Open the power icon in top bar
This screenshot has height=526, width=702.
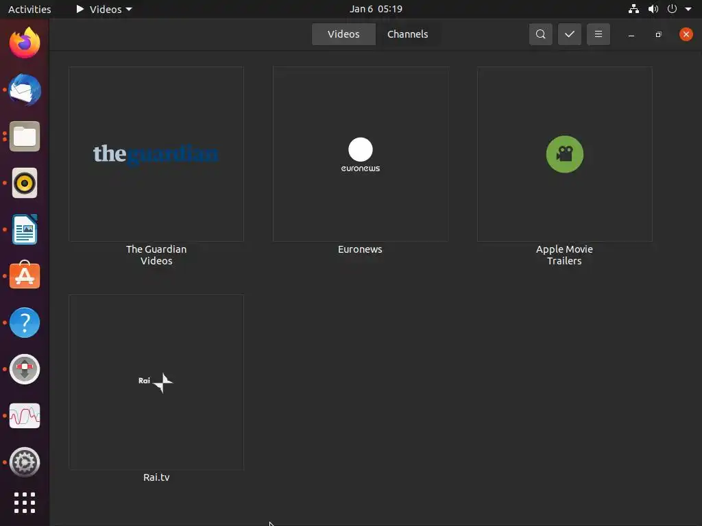[x=672, y=9]
